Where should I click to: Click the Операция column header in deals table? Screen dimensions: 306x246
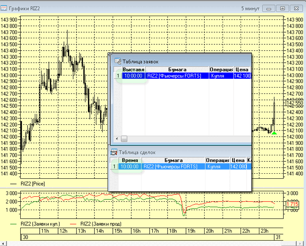coord(217,160)
